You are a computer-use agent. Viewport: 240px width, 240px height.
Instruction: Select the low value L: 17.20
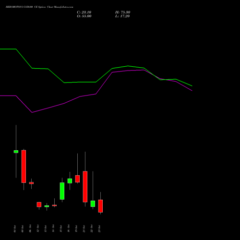(122, 16)
